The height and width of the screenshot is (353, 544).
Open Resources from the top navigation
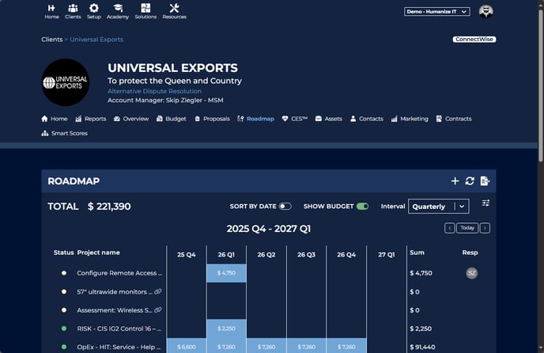[174, 11]
